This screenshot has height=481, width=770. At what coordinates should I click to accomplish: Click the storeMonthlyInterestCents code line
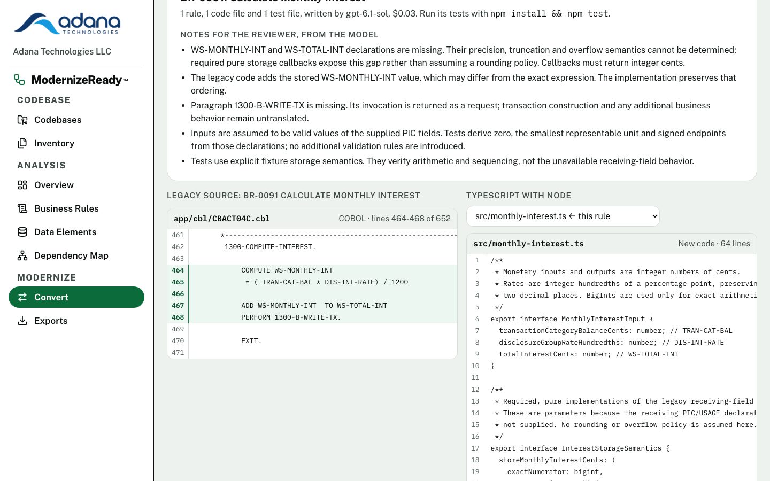click(x=612, y=460)
